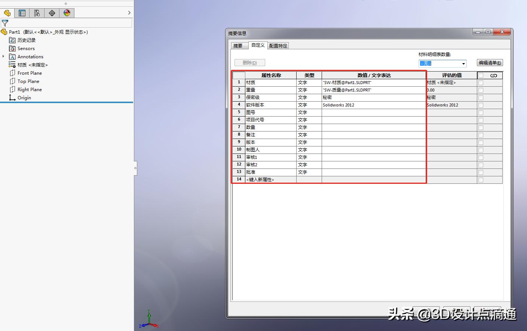Click the chevron to expand panel tabs

[129, 12]
